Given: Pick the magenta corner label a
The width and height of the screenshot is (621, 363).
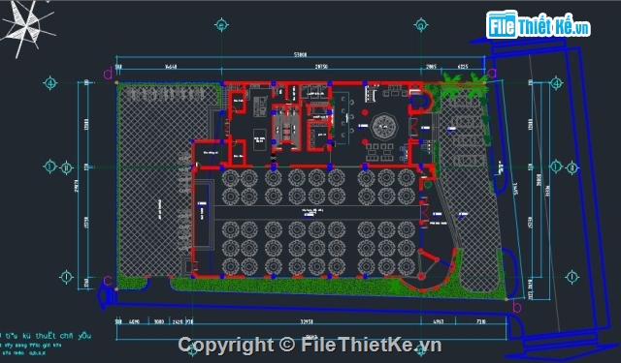Looking at the screenshot, I should point(492,73).
